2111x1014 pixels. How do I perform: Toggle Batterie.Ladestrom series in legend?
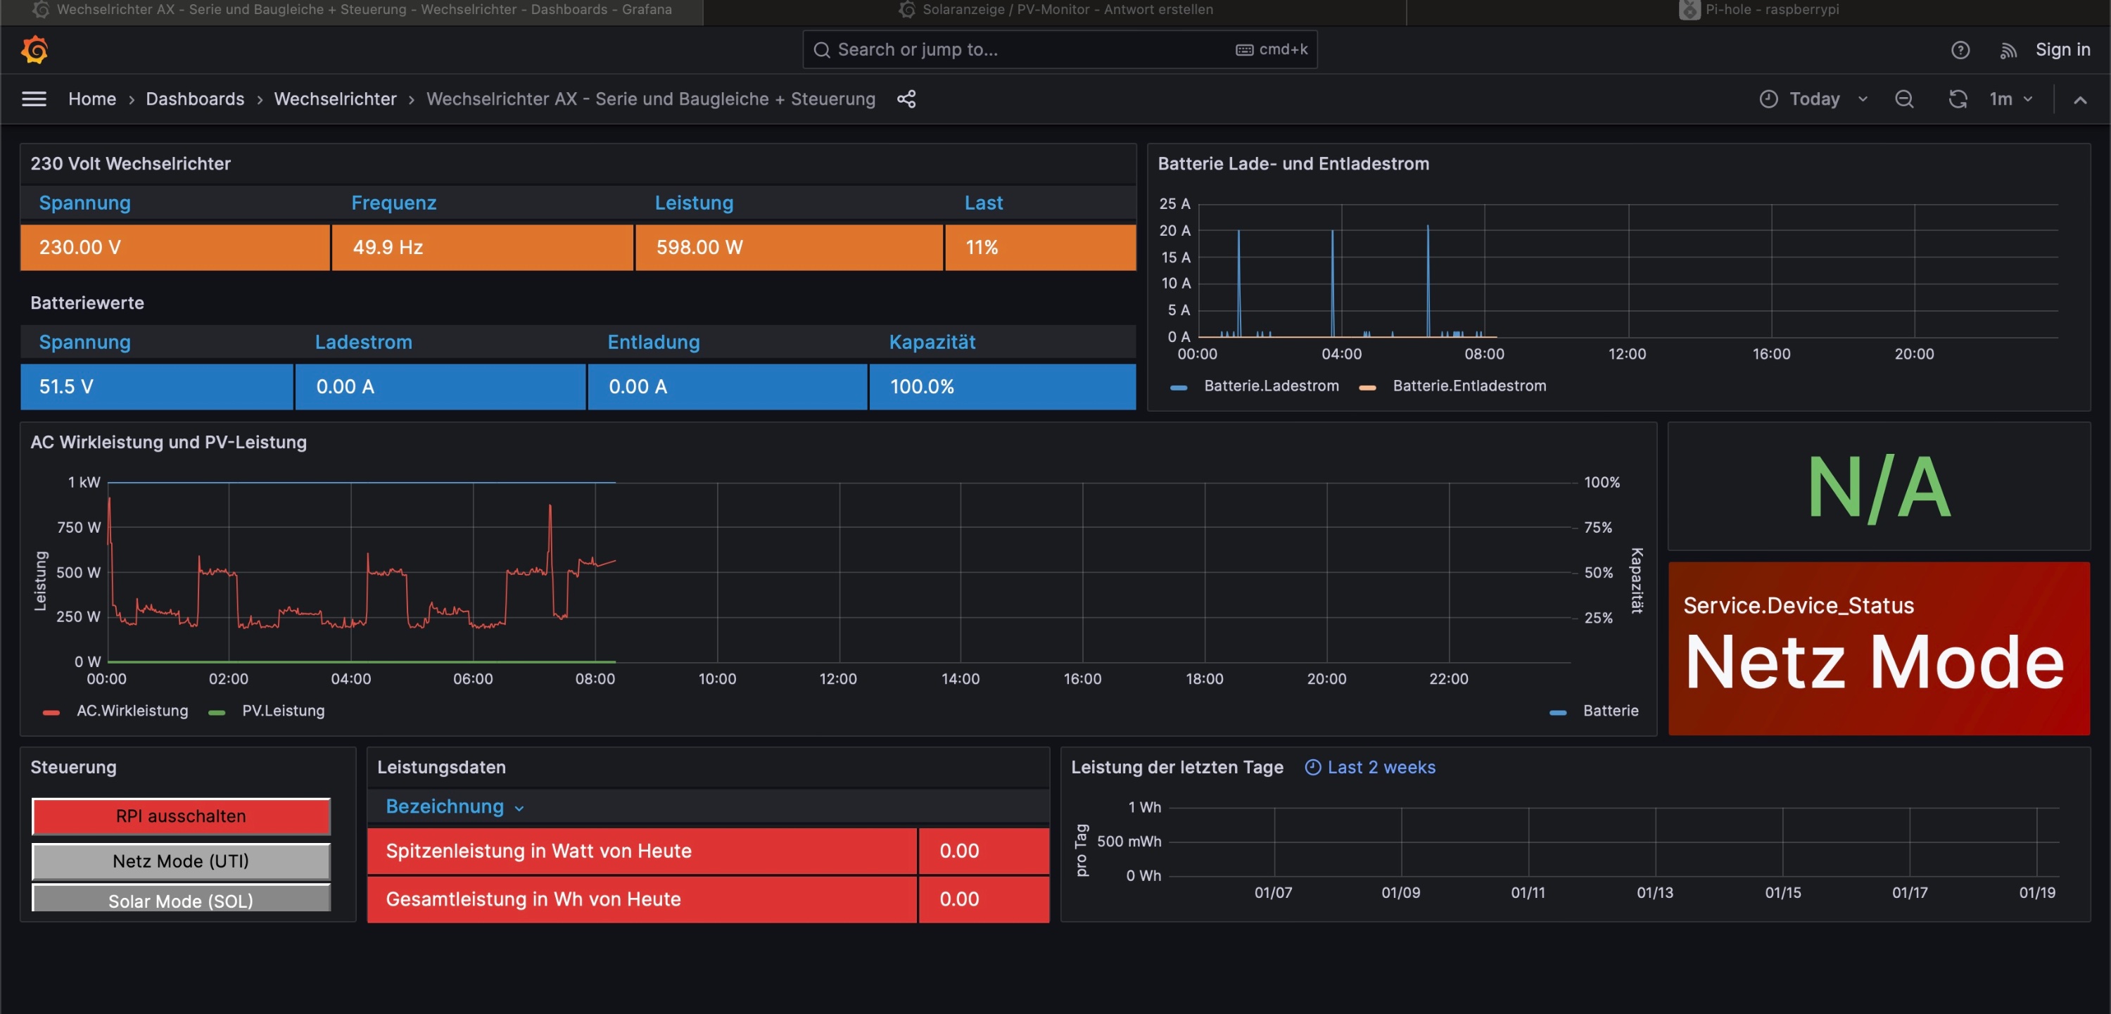(1270, 386)
